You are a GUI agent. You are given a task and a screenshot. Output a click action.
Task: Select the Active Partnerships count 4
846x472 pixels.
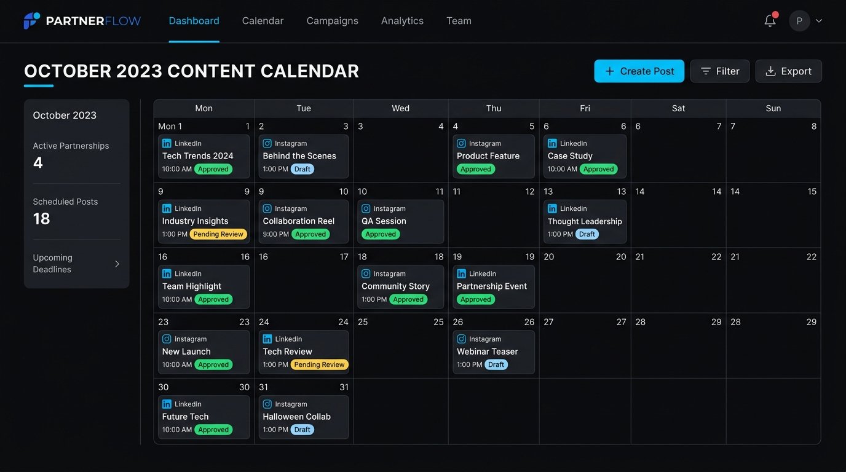(x=38, y=163)
